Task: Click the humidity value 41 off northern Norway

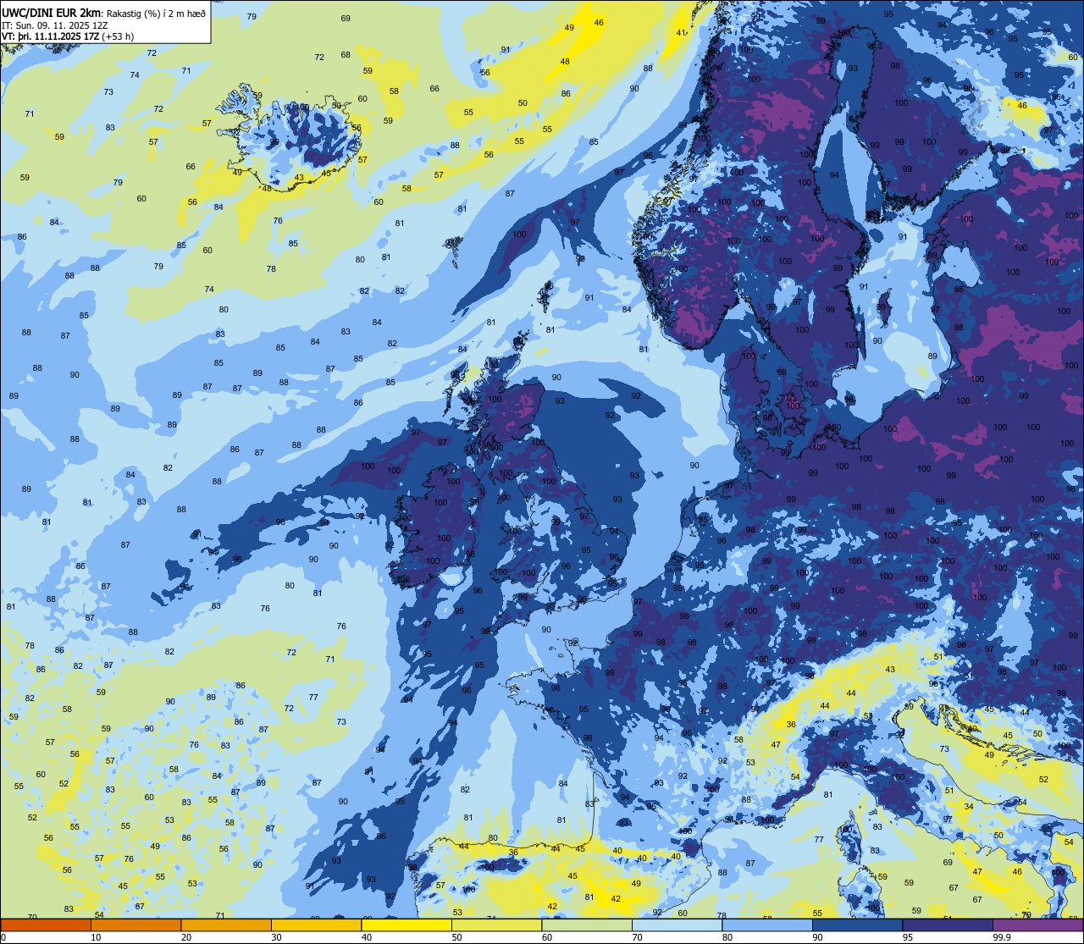Action: click(681, 33)
